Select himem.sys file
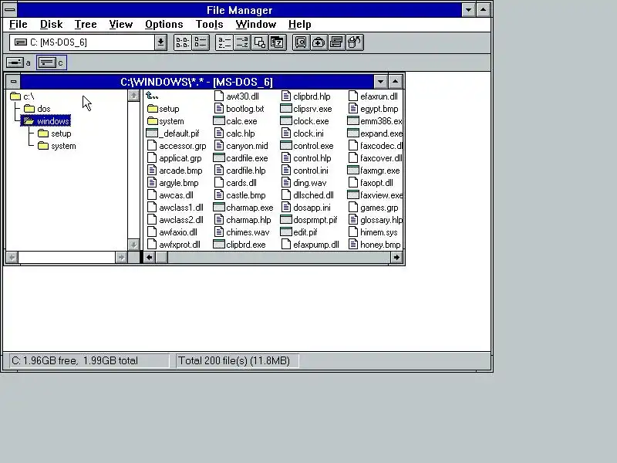Screen dimensions: 617x463 (373, 232)
